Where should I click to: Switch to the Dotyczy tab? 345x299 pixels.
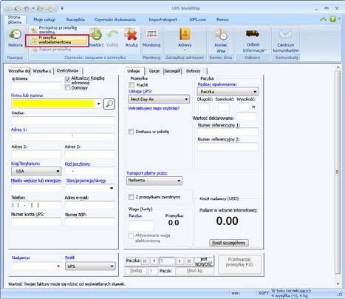coord(194,71)
